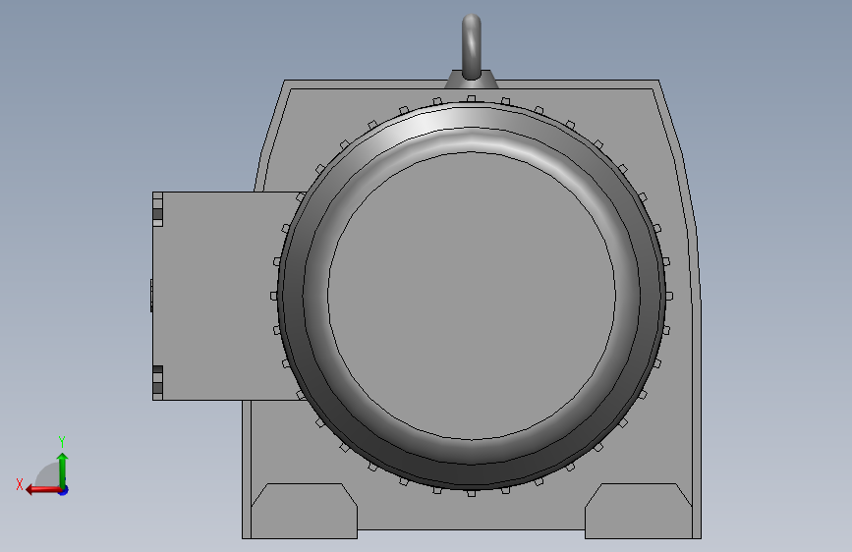
Task: Select the blue Z axis origin ball
Action: pyautogui.click(x=64, y=490)
